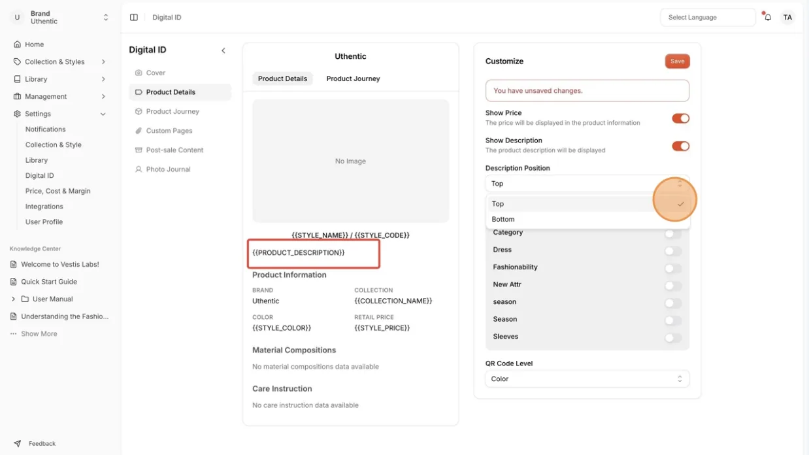Image resolution: width=809 pixels, height=455 pixels.
Task: Open the QR Code Level dropdown
Action: coord(587,379)
